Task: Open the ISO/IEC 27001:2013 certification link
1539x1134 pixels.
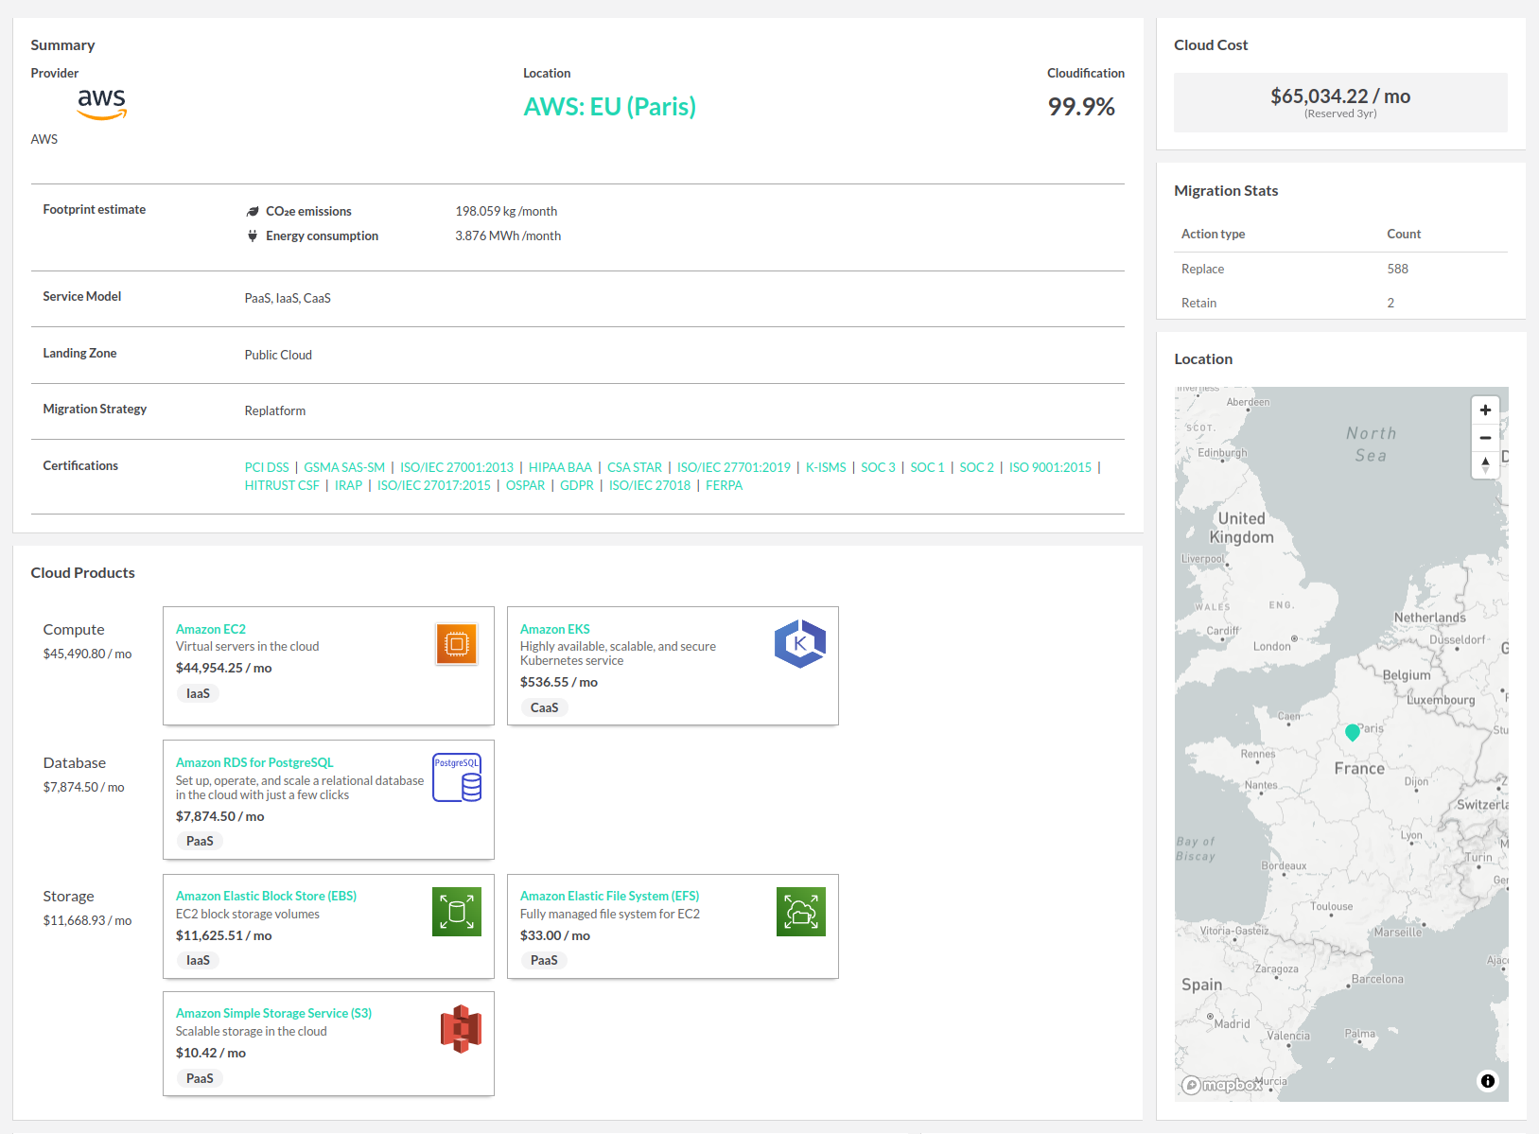Action: coord(457,467)
